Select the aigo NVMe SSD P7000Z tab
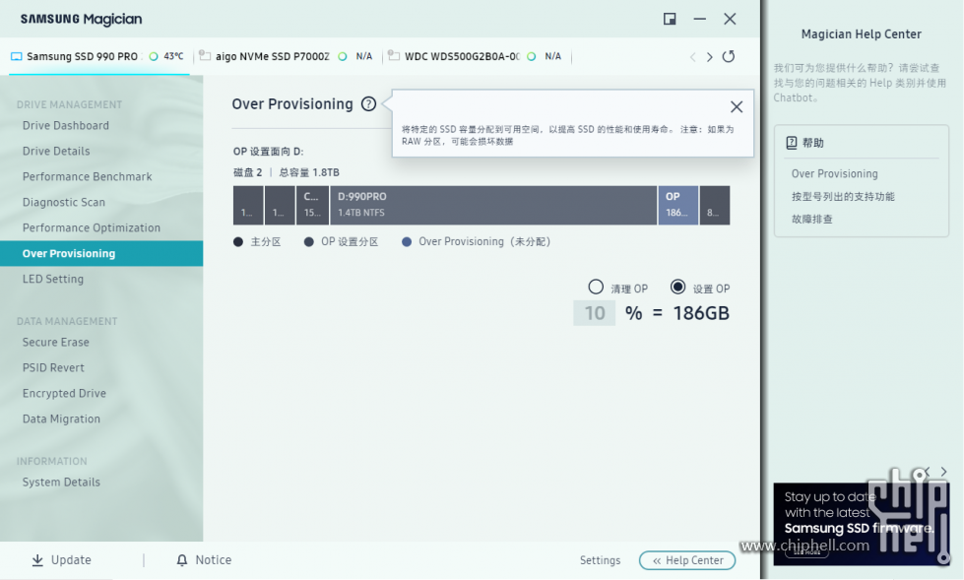 [x=286, y=56]
